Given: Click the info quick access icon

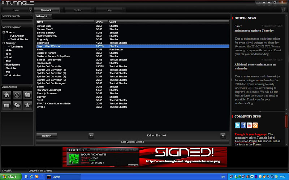Looking at the screenshot, I should [17, 95].
